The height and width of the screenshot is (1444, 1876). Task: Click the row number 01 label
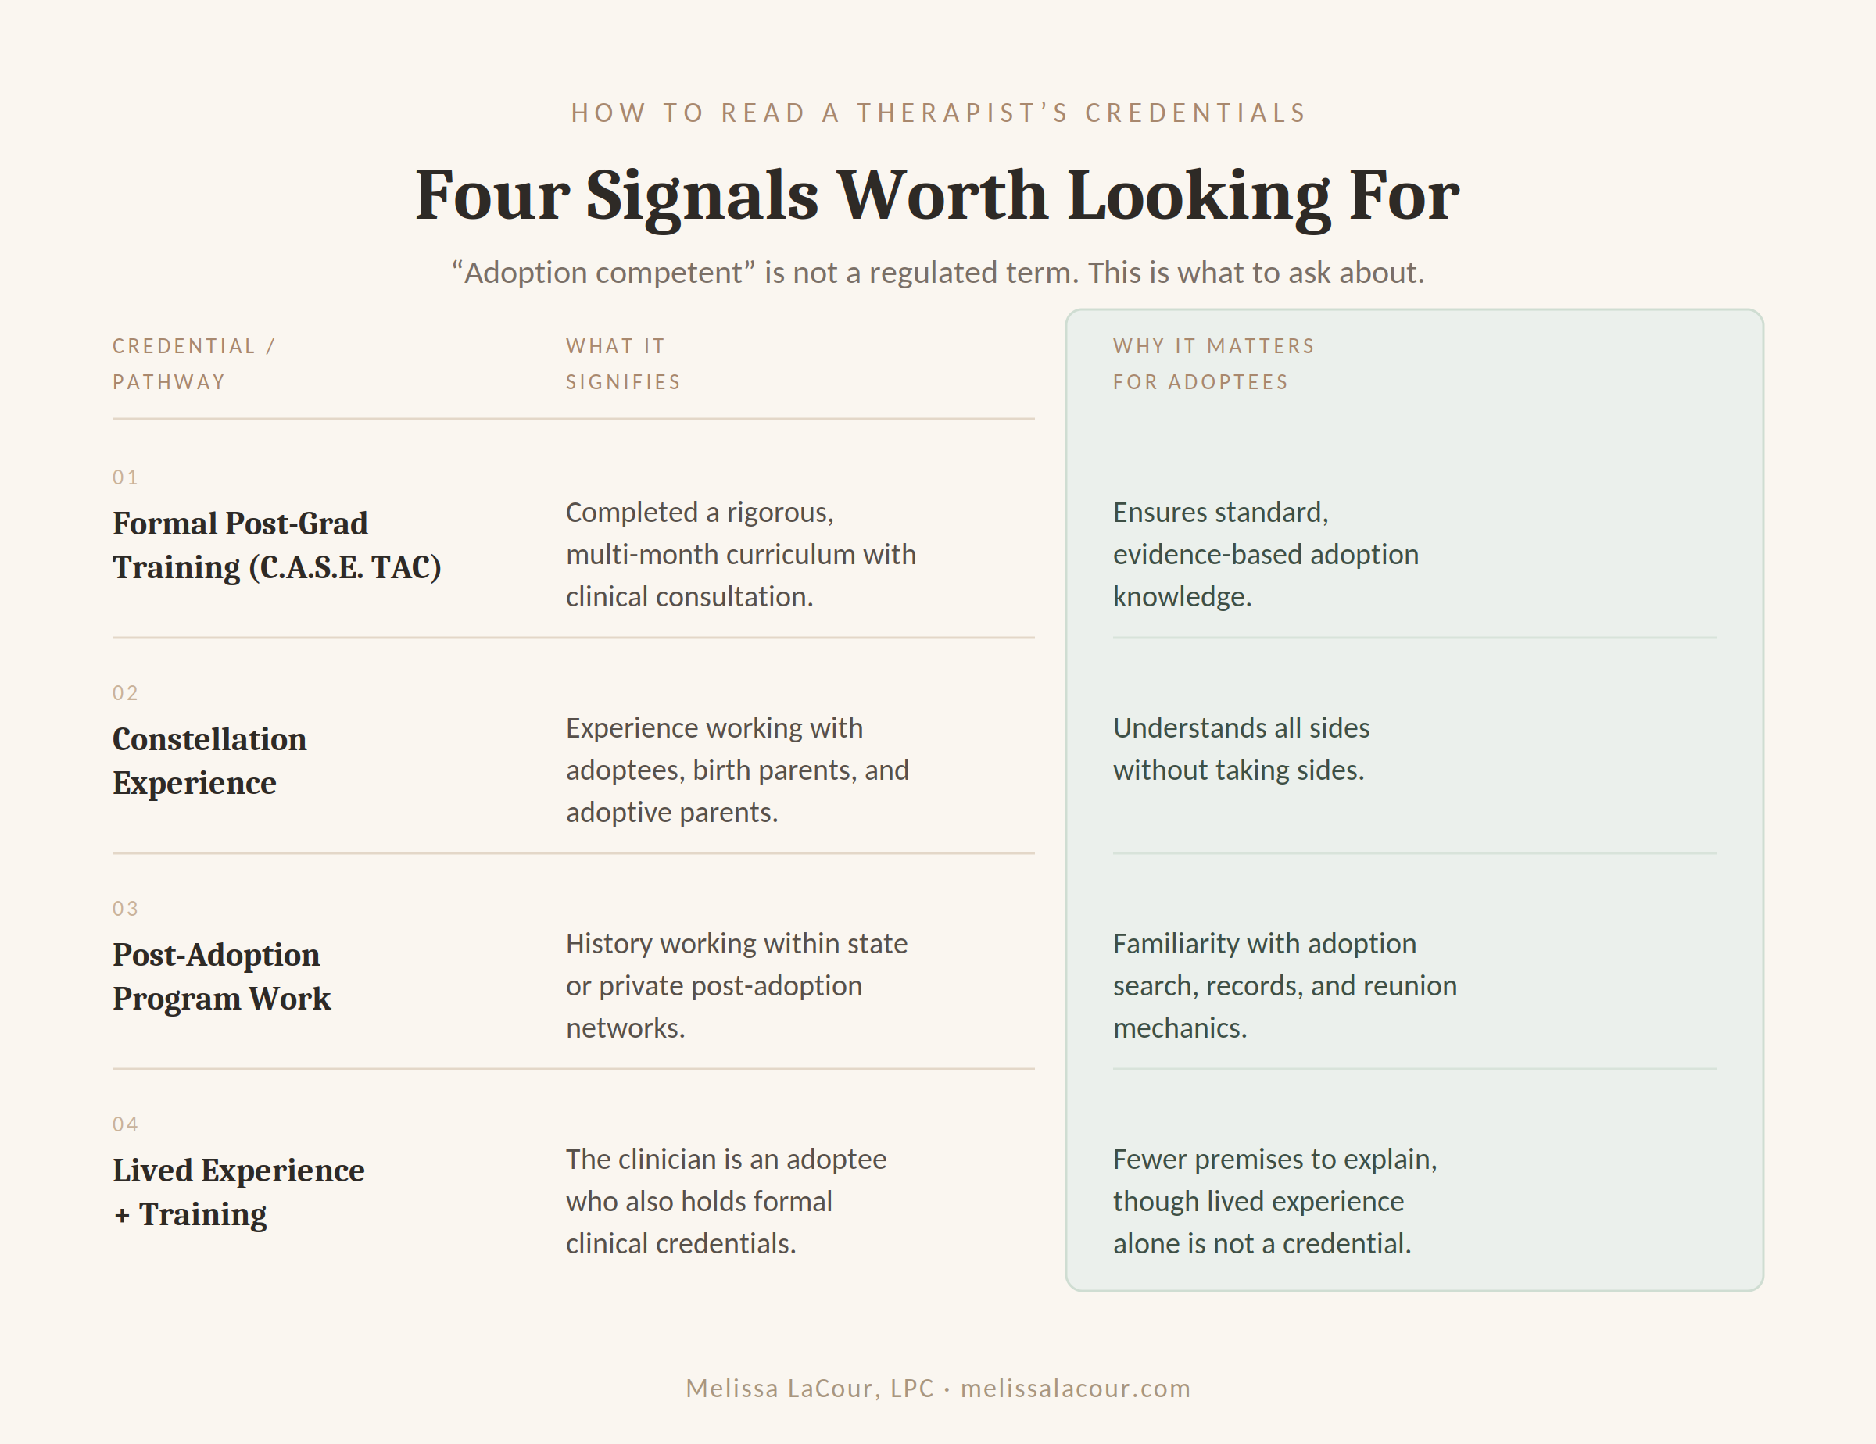(x=125, y=477)
